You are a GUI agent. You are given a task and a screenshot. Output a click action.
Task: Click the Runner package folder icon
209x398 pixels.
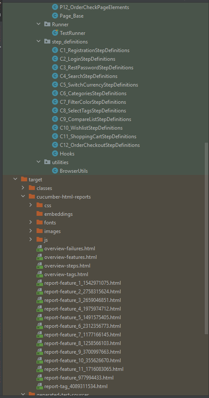point(47,25)
